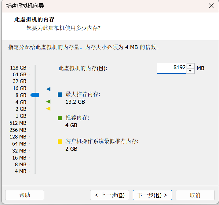This screenshot has width=219, height=205.
Task: Proceed with the 下一步 button
Action: tap(152, 195)
